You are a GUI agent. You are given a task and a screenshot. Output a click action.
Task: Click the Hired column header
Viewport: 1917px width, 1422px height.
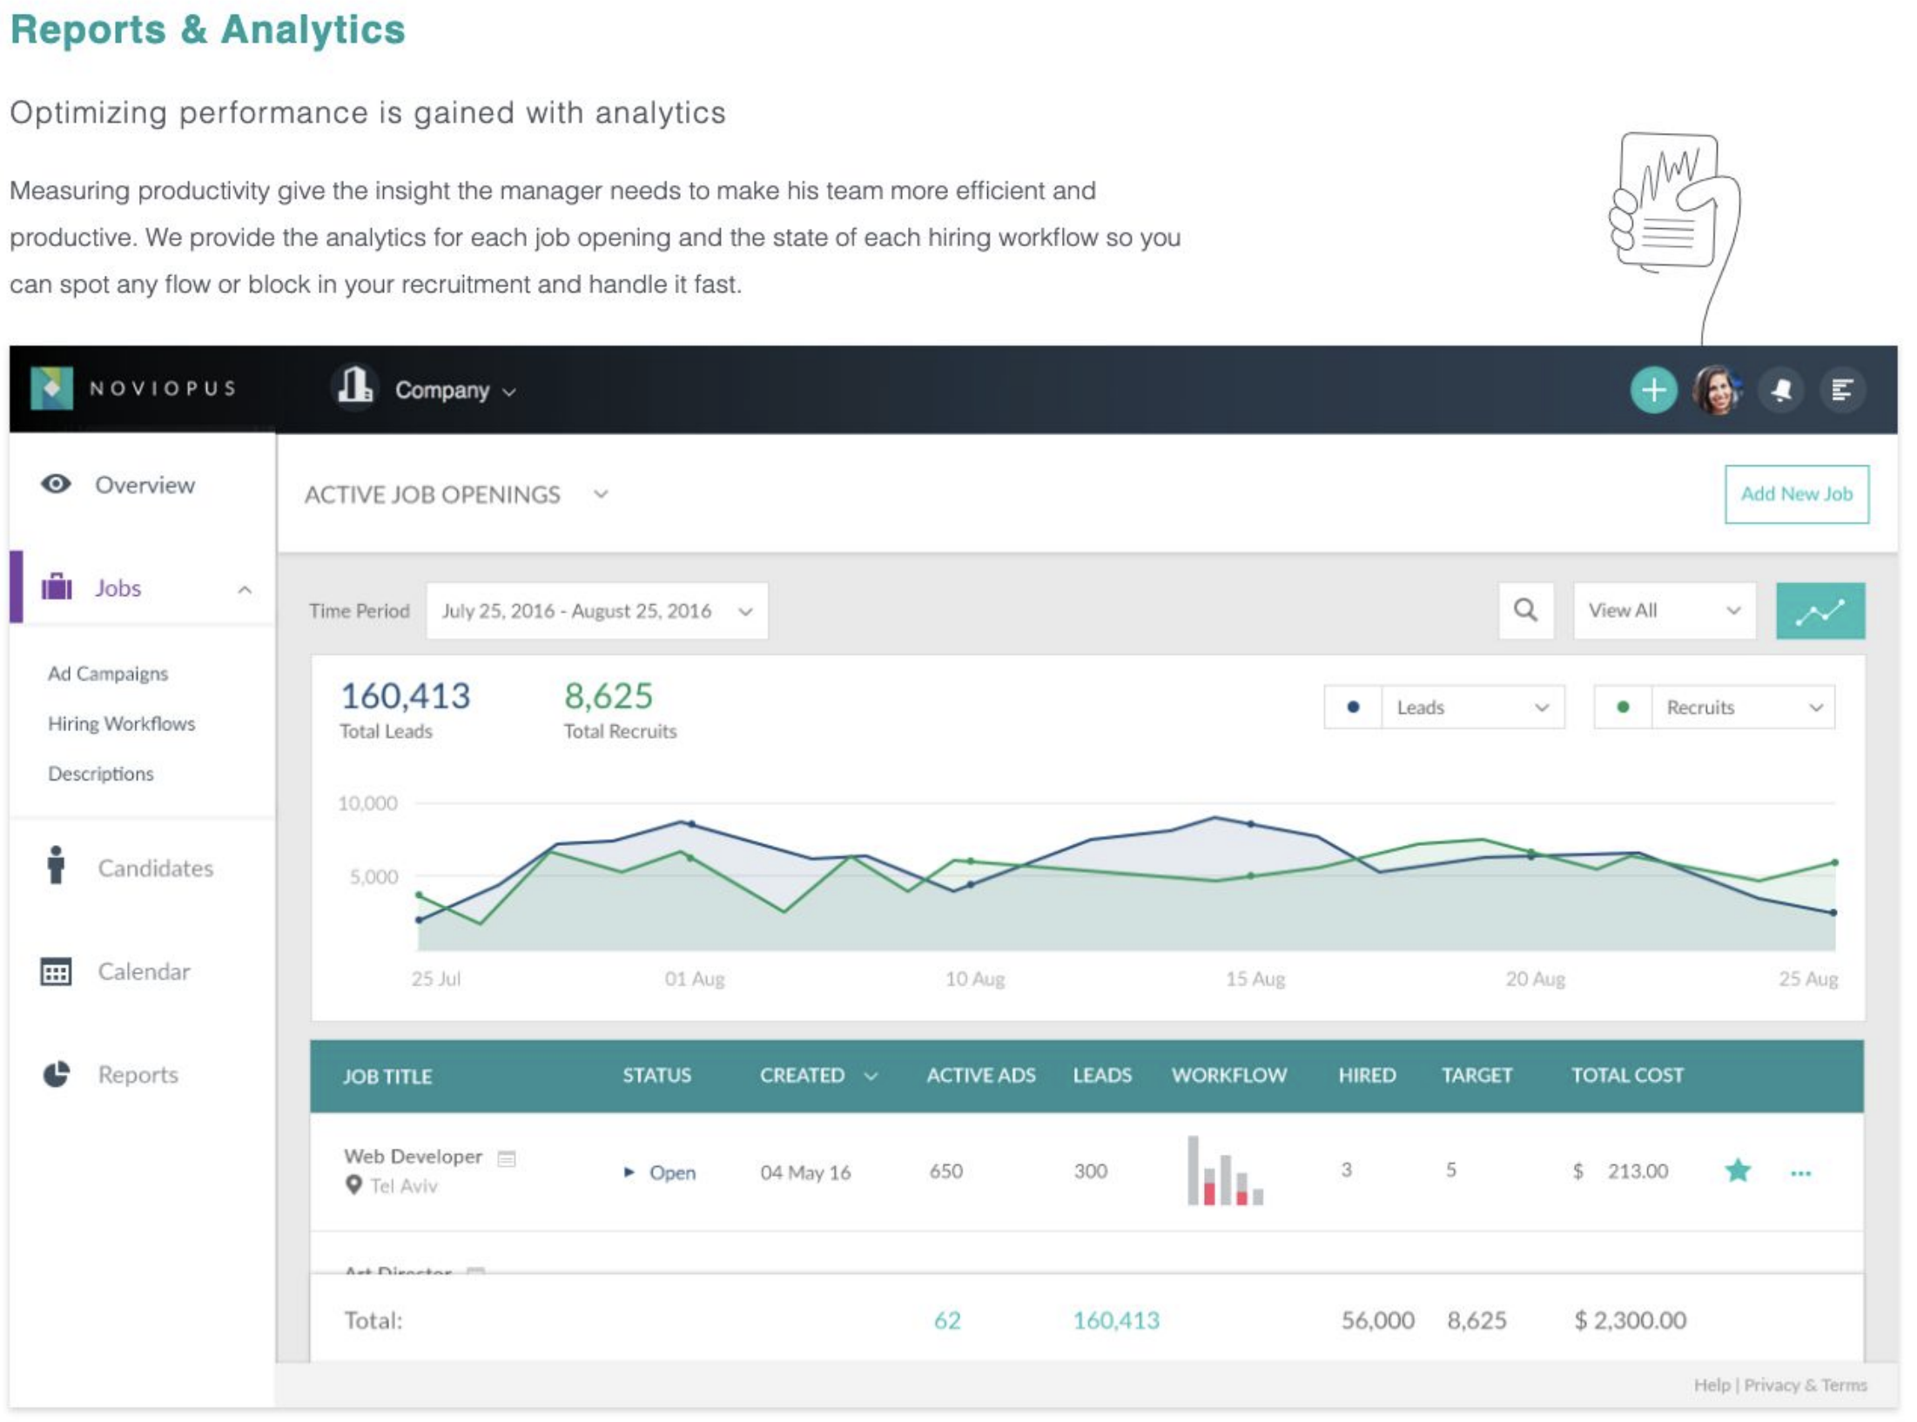point(1367,1076)
